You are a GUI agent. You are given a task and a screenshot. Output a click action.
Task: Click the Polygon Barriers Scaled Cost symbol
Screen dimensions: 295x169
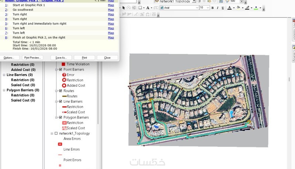point(64,128)
